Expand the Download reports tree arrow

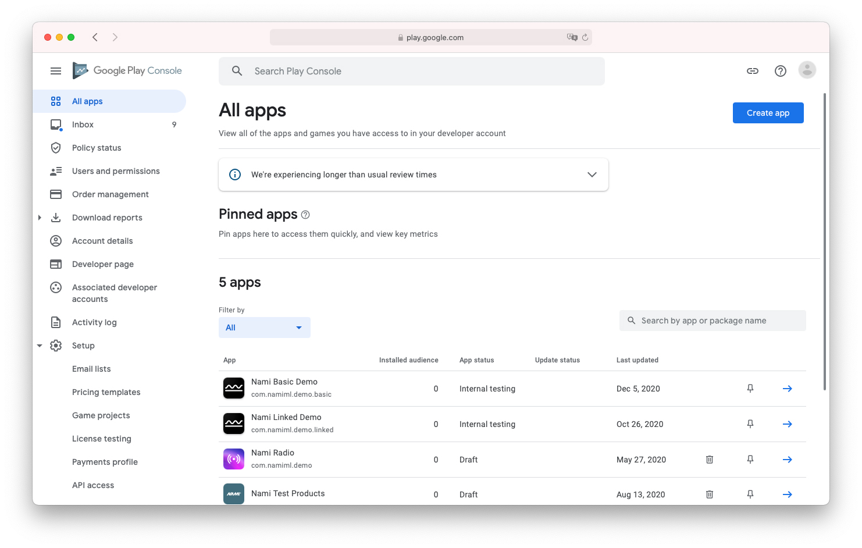(40, 218)
